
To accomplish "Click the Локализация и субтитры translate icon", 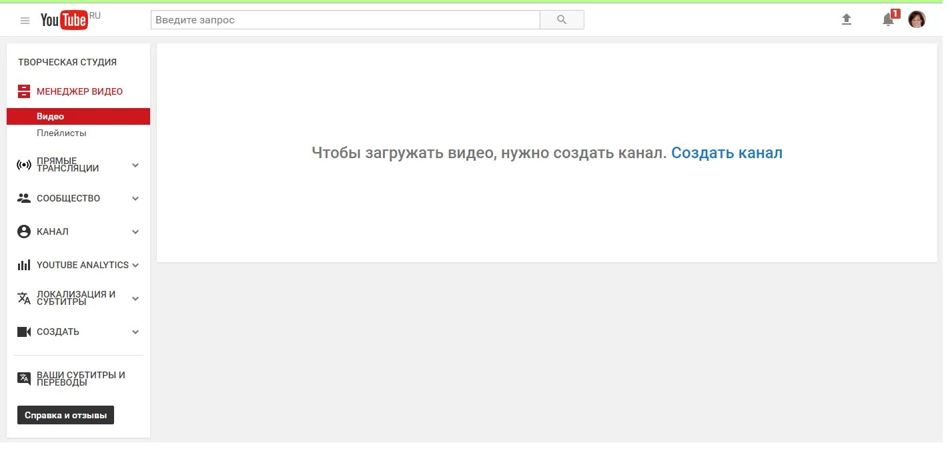I will click(x=24, y=298).
